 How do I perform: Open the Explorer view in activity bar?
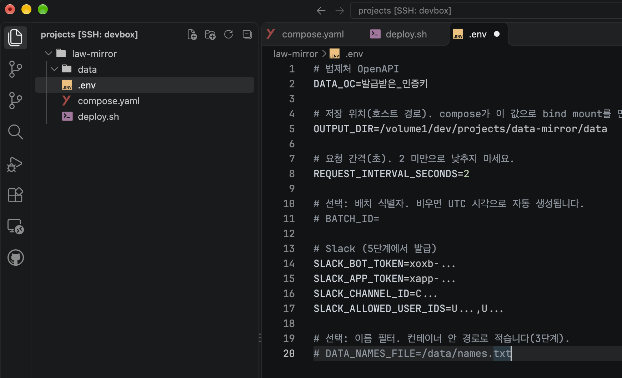tap(15, 38)
